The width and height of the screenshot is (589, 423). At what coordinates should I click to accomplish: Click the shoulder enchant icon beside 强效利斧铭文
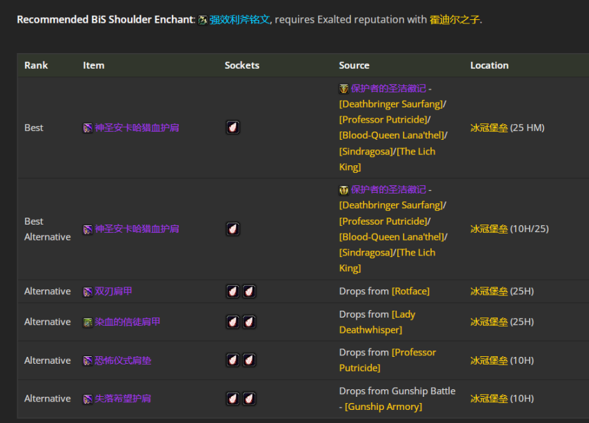(x=203, y=20)
